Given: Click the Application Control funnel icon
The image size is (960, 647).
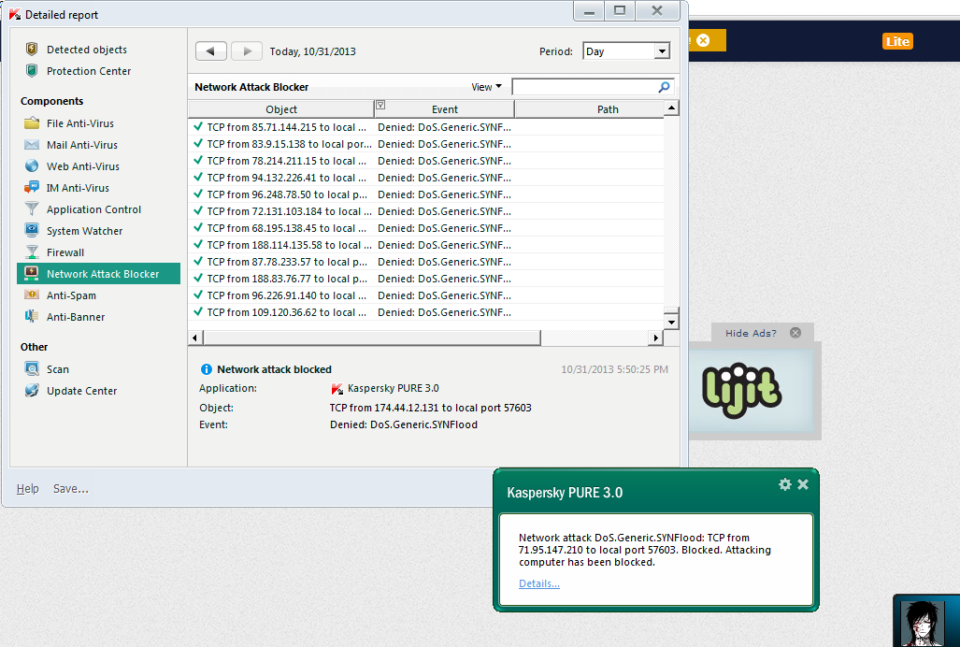Looking at the screenshot, I should tap(32, 208).
